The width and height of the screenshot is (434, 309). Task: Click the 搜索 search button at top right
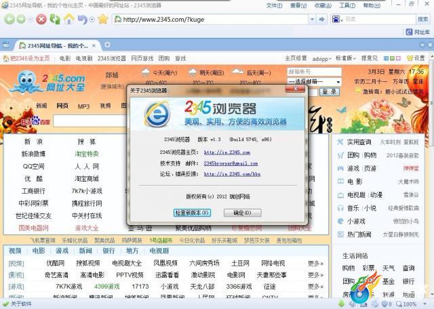tap(422, 19)
